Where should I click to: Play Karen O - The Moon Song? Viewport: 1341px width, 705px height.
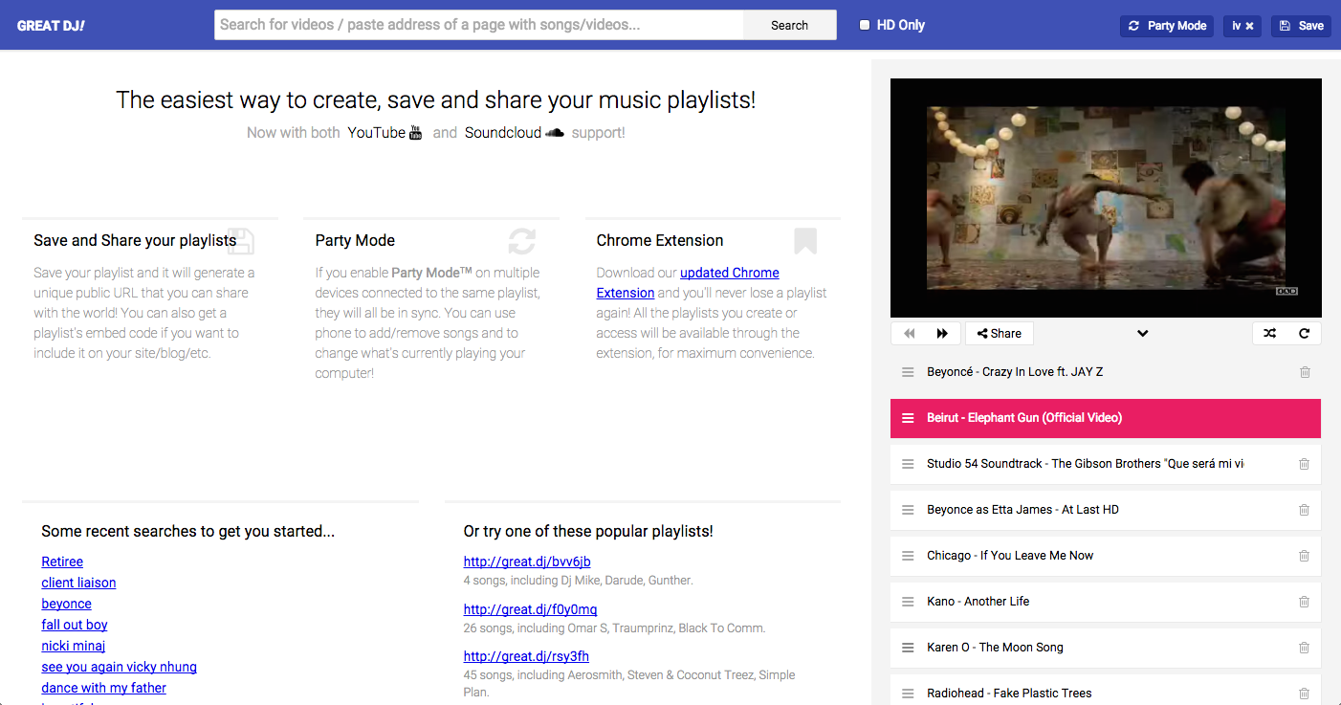[995, 648]
